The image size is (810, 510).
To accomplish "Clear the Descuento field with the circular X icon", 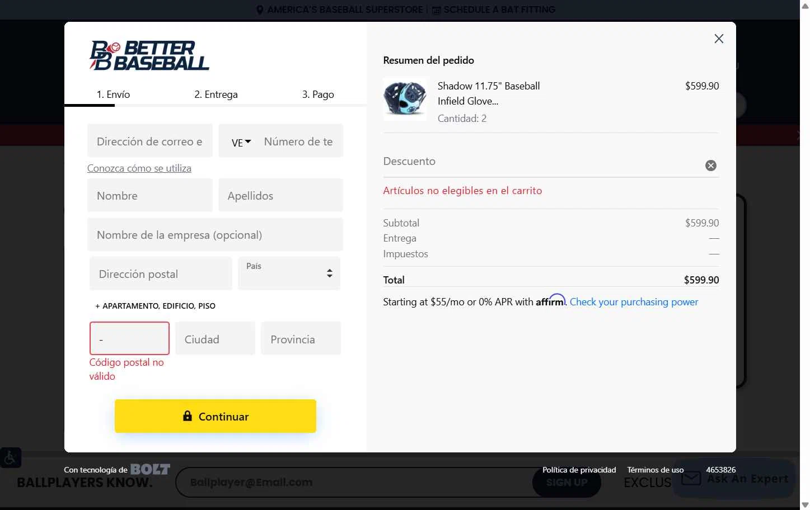I will 711,166.
